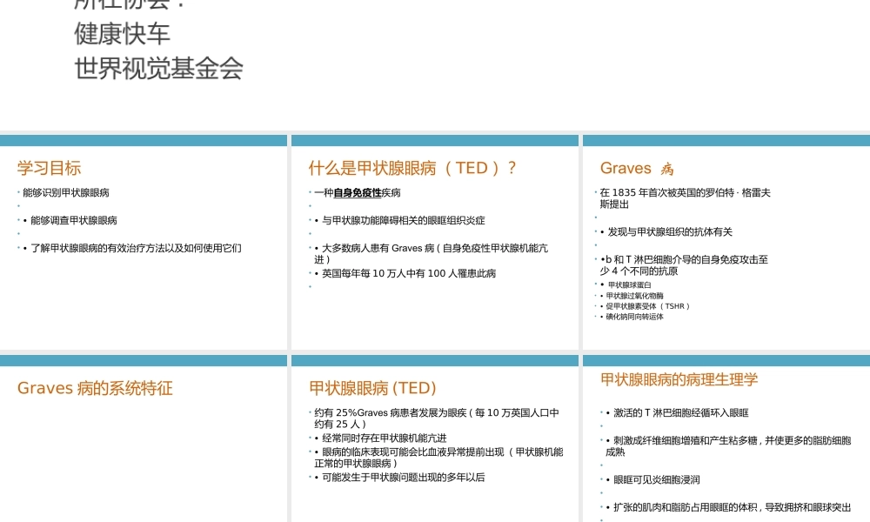The width and height of the screenshot is (870, 522).
Task: Select the 英国每年每 10 万人中有 100 人罹患此病 bullet
Action: 406,272
